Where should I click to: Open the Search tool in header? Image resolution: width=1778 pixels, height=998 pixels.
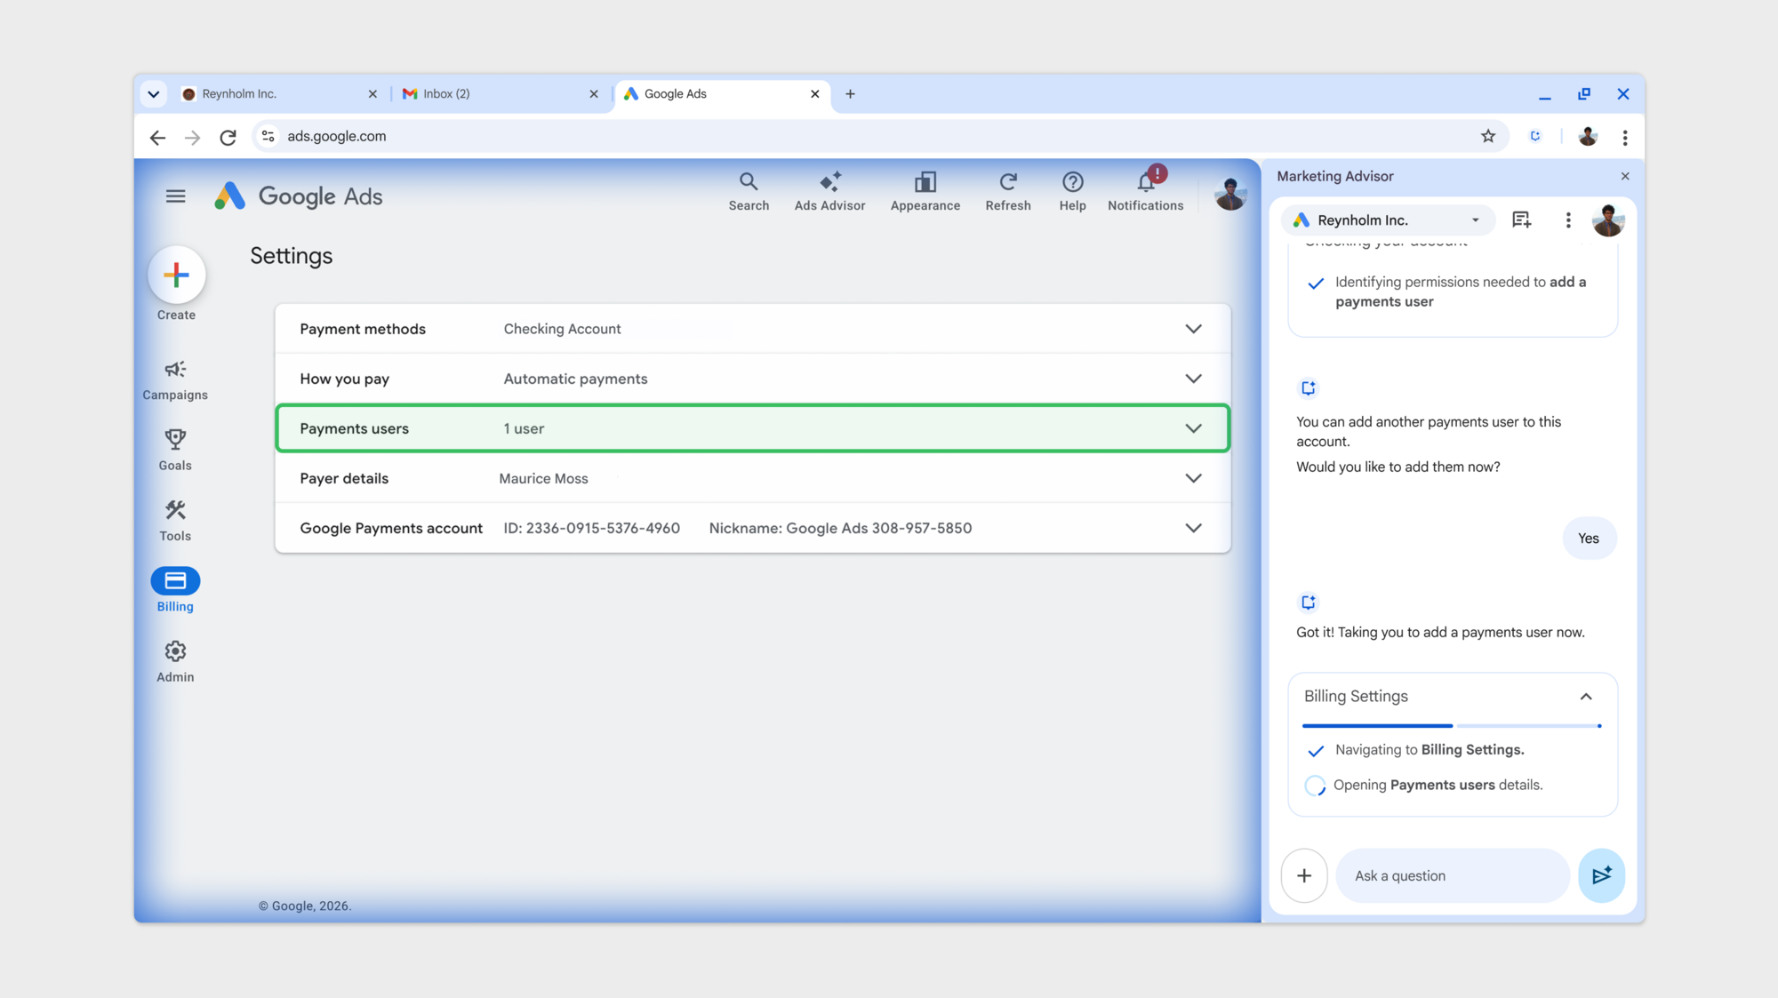tap(749, 192)
